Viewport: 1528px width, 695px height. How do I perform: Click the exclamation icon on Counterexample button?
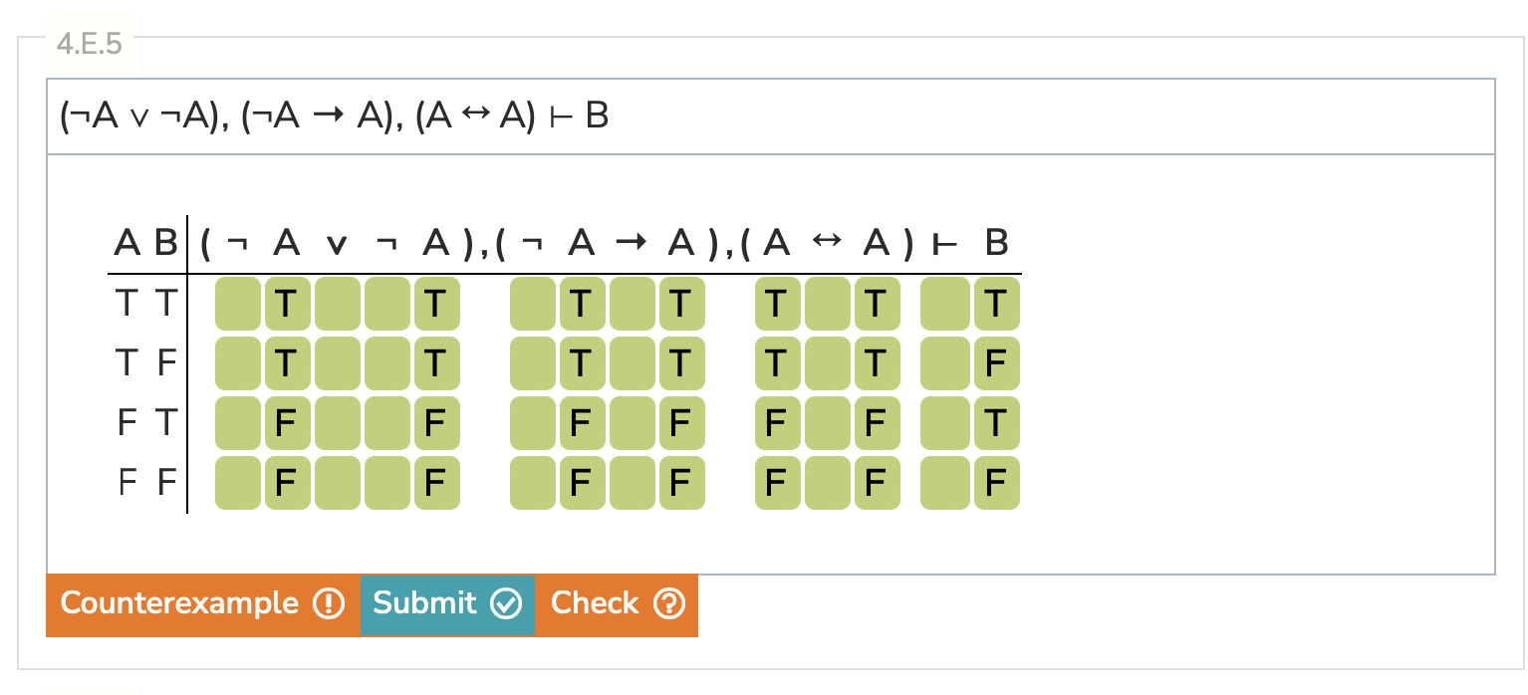coord(329,604)
